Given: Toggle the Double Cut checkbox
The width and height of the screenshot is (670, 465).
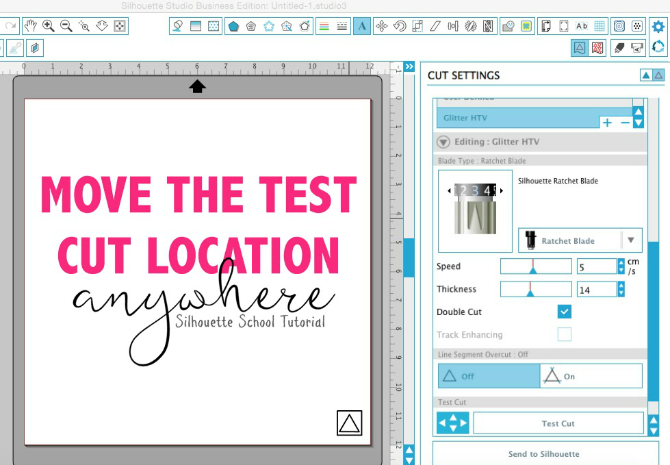Looking at the screenshot, I should tap(564, 312).
